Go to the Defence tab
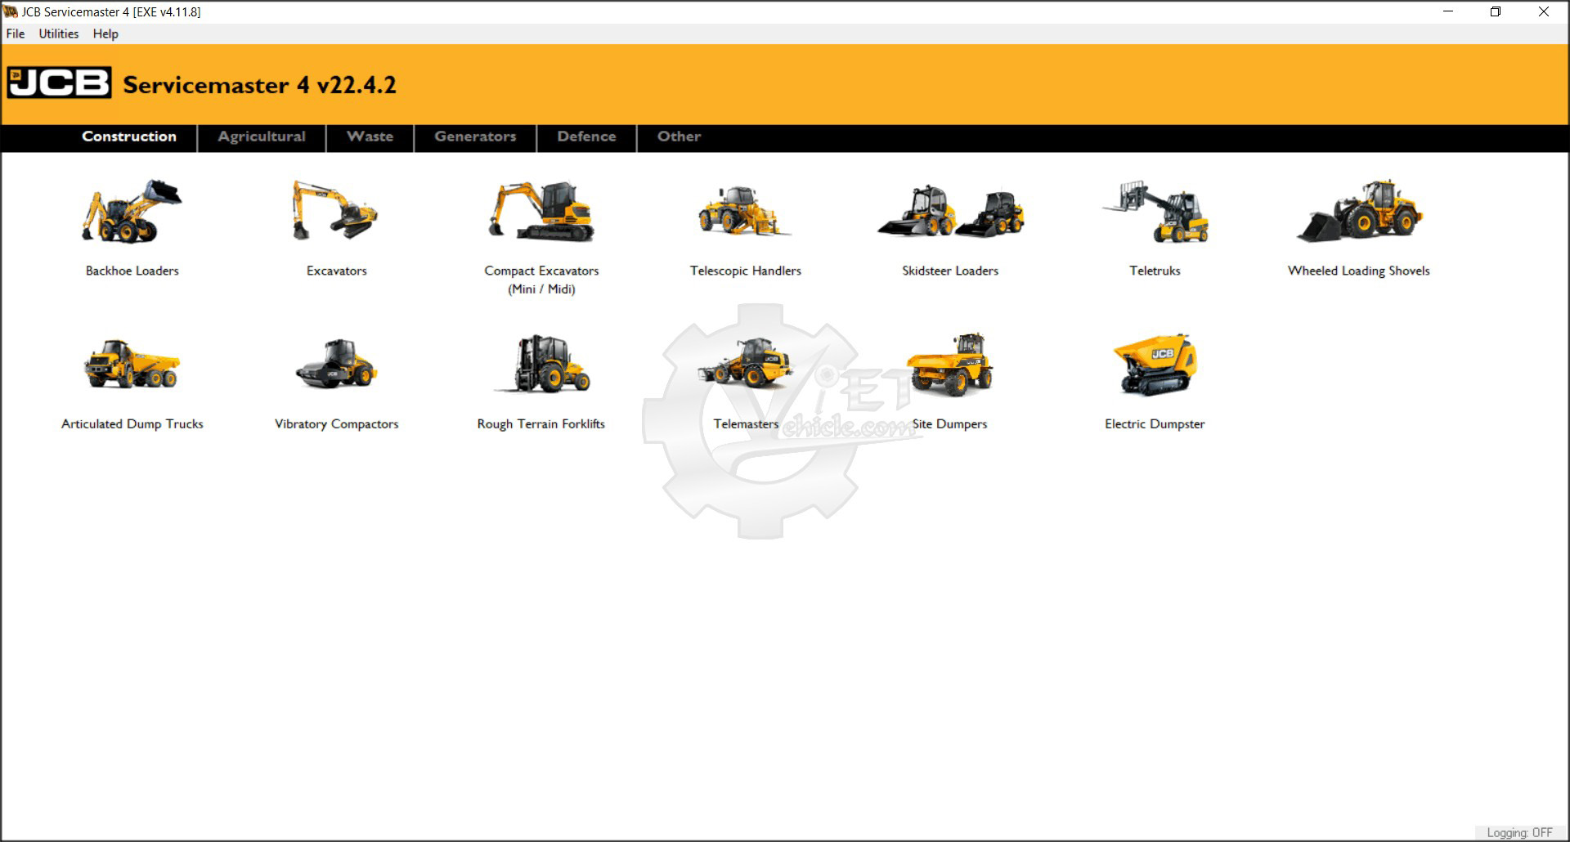The width and height of the screenshot is (1570, 842). [x=586, y=137]
